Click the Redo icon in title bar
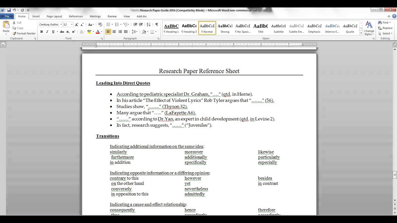Image resolution: width=397 pixels, height=223 pixels. tap(22, 10)
